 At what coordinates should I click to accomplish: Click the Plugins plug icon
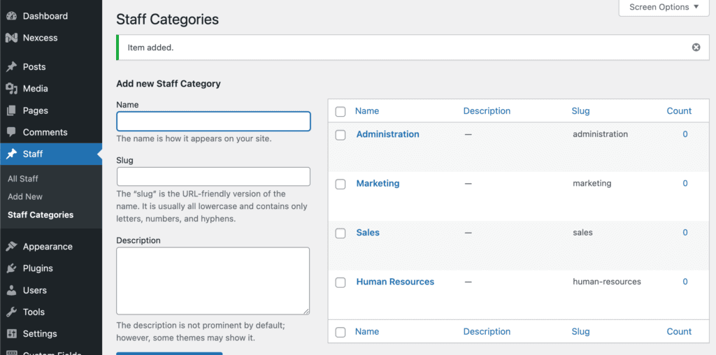click(x=11, y=268)
